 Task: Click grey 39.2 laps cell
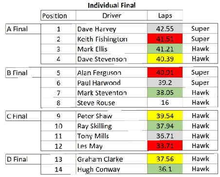(165, 82)
